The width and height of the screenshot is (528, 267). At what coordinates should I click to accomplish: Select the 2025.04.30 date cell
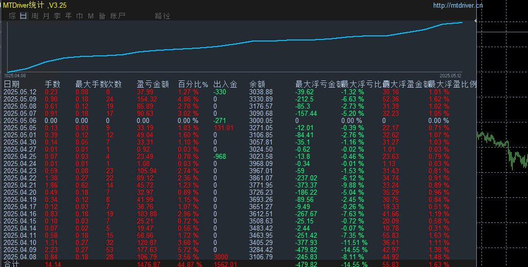(x=20, y=142)
